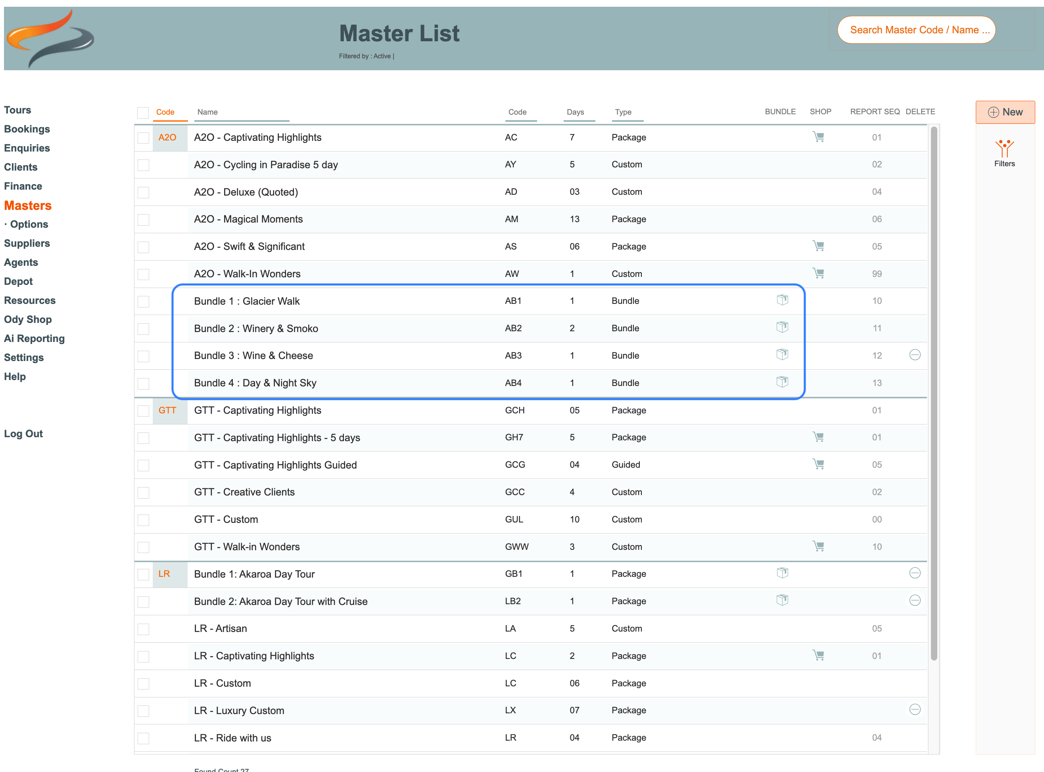Open the Settings page
This screenshot has height=772, width=1044.
tap(24, 357)
